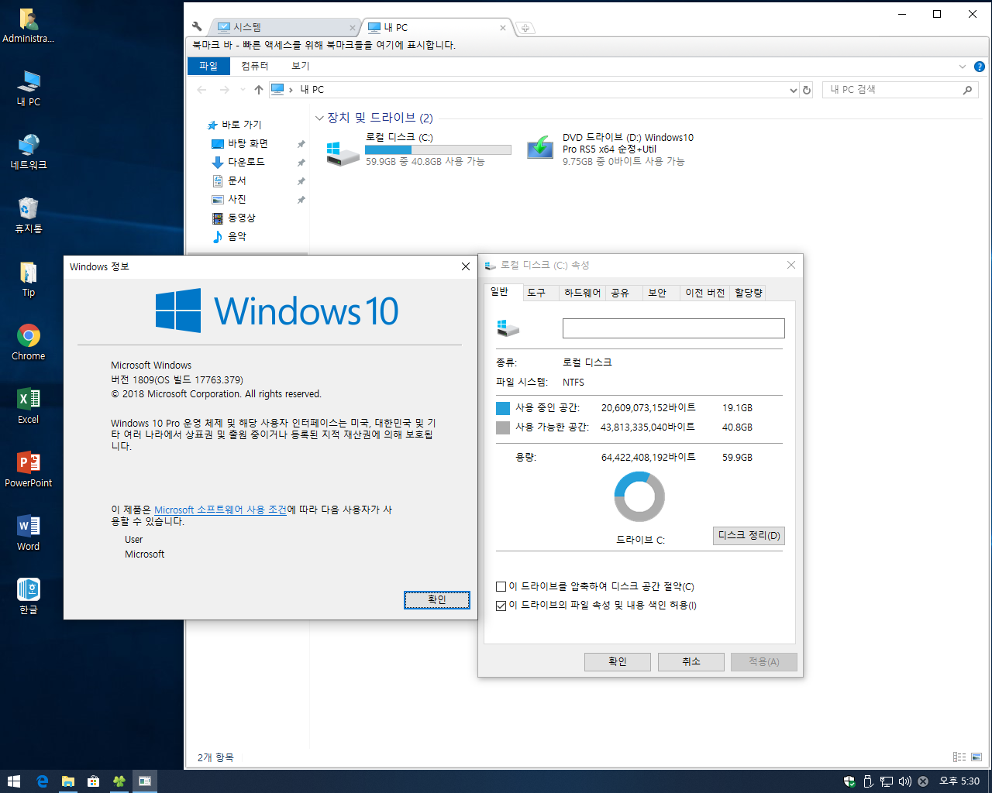The height and width of the screenshot is (793, 992).
Task: Select 다운로드 in quick access
Action: (246, 163)
